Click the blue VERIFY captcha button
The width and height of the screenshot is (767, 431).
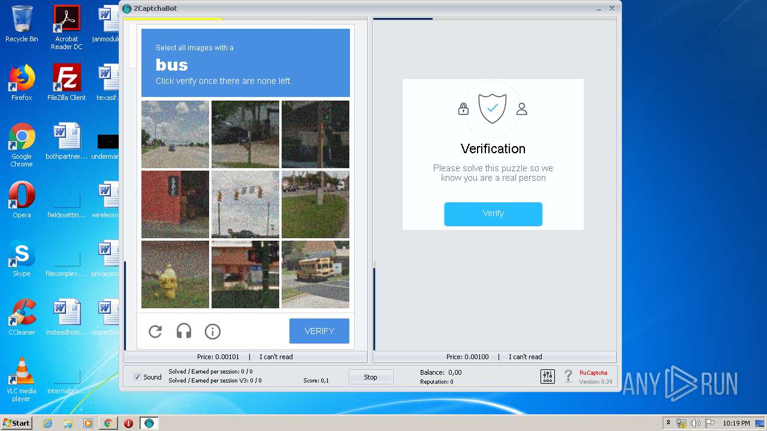coord(319,331)
